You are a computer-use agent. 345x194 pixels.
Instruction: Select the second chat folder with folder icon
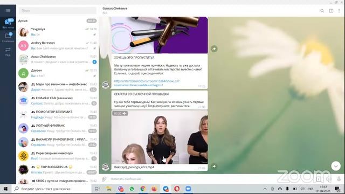click(8, 37)
